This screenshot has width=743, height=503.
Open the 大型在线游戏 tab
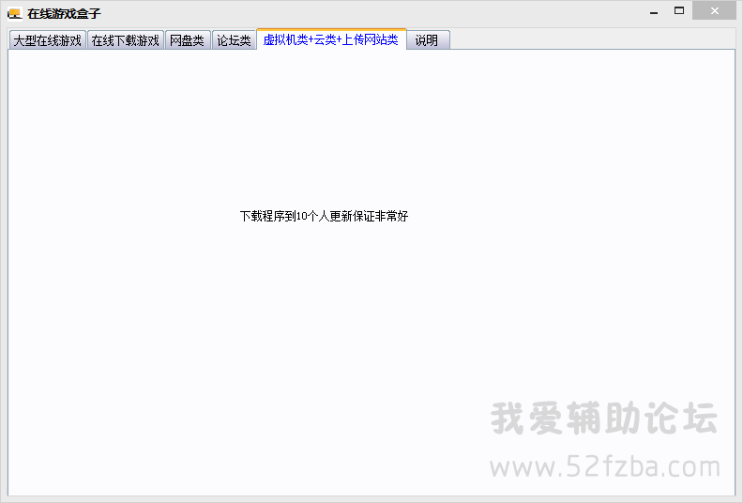(x=48, y=40)
